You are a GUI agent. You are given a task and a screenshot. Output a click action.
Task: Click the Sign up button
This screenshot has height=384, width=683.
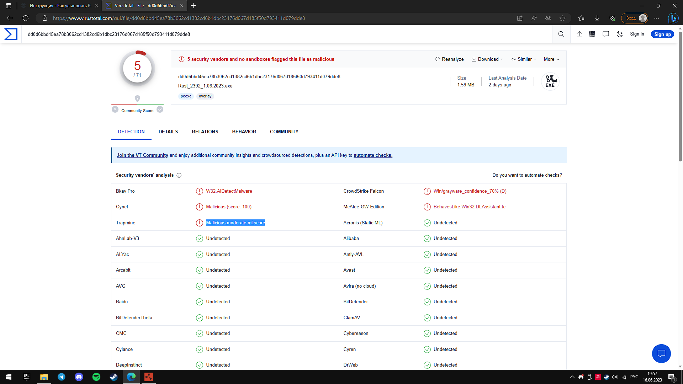(x=662, y=34)
